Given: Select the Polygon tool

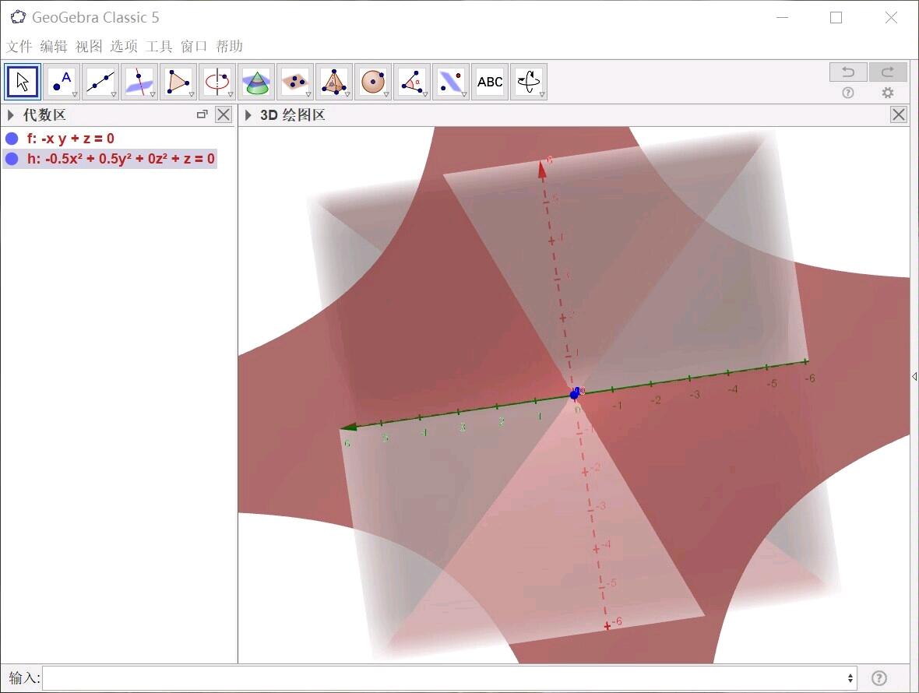Looking at the screenshot, I should (x=178, y=82).
